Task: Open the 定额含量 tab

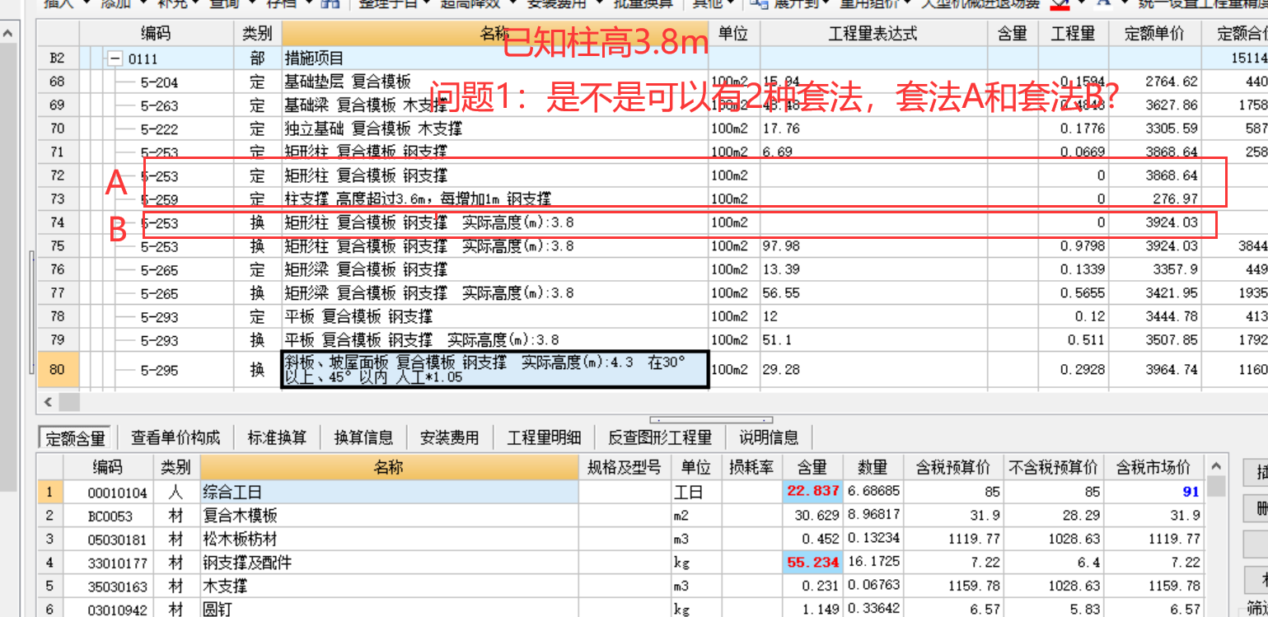Action: pyautogui.click(x=75, y=437)
